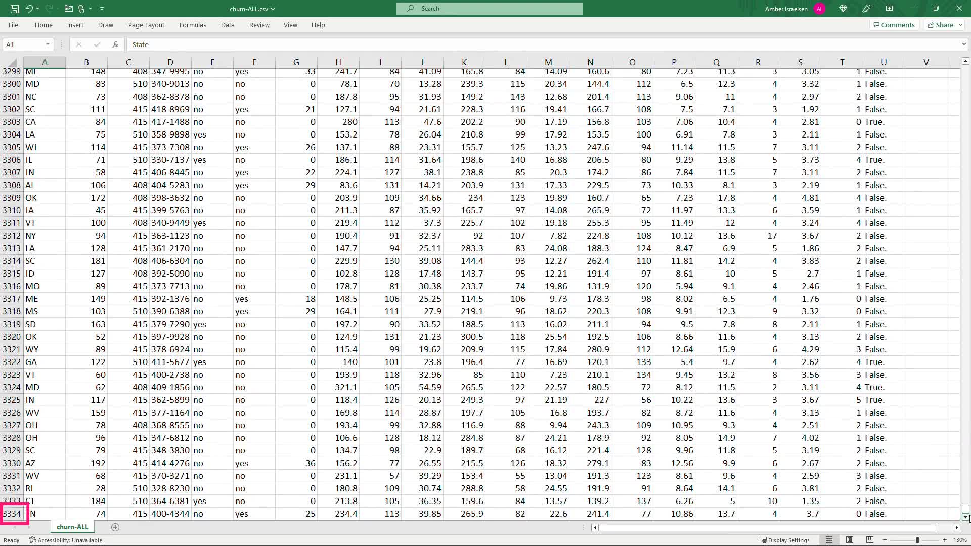Click the Undo arrow icon
This screenshot has height=546, width=971.
29,9
